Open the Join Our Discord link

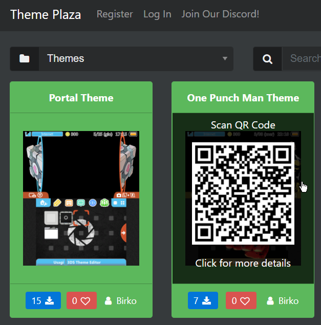pos(220,14)
